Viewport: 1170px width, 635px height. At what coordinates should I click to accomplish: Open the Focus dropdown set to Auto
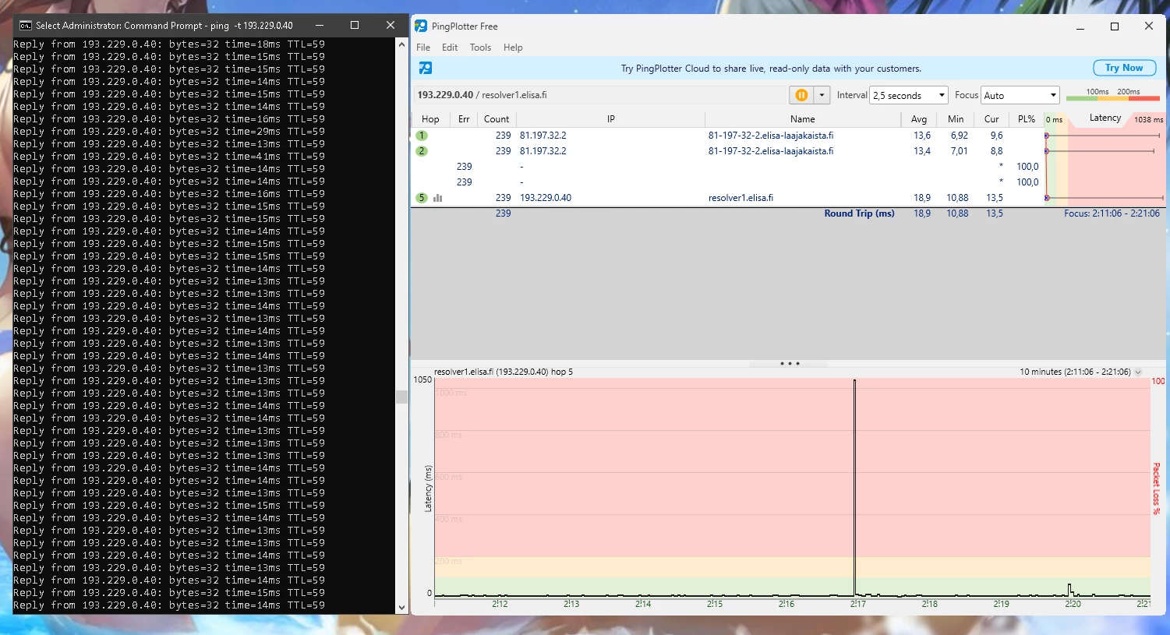[1020, 95]
